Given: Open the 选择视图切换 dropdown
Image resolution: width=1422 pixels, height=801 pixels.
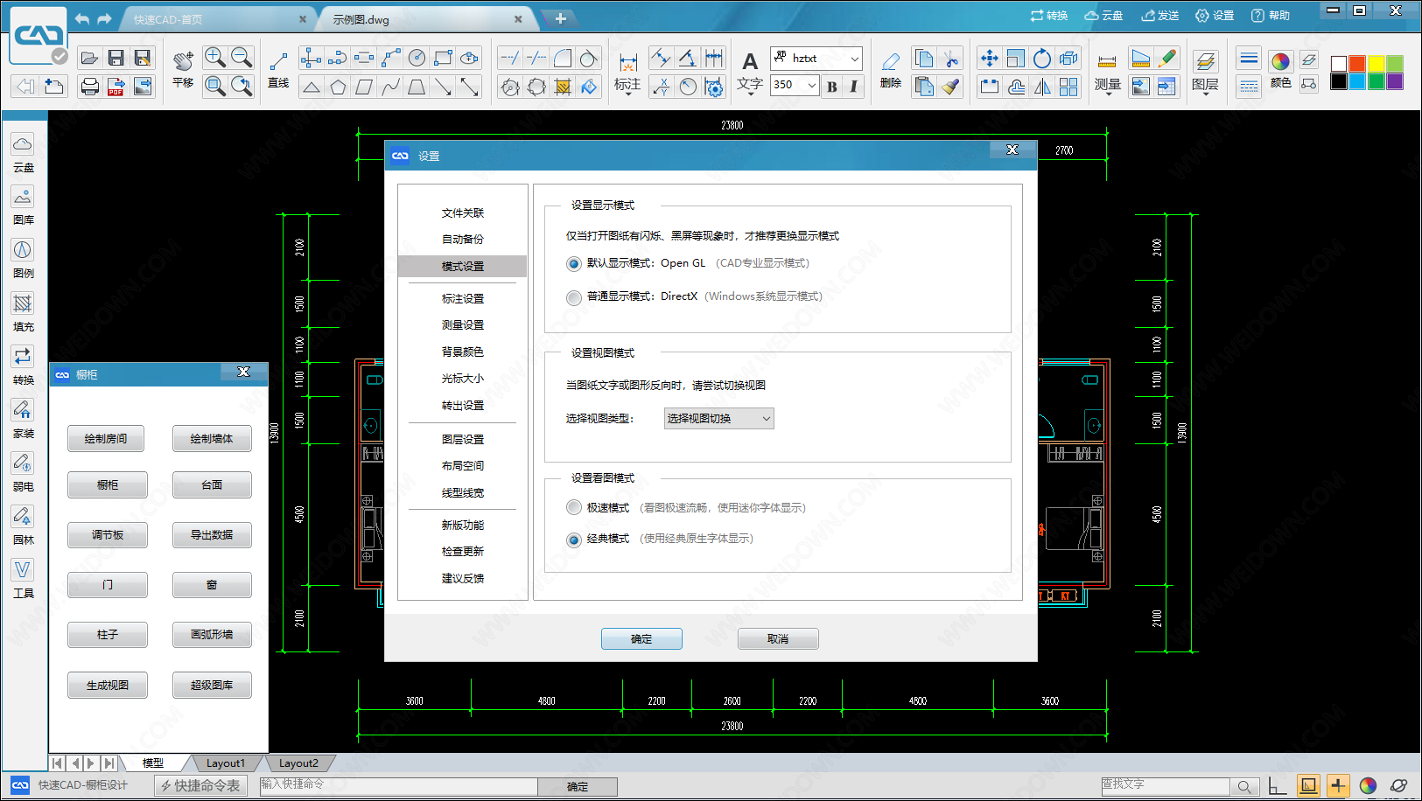Looking at the screenshot, I should click(x=718, y=419).
